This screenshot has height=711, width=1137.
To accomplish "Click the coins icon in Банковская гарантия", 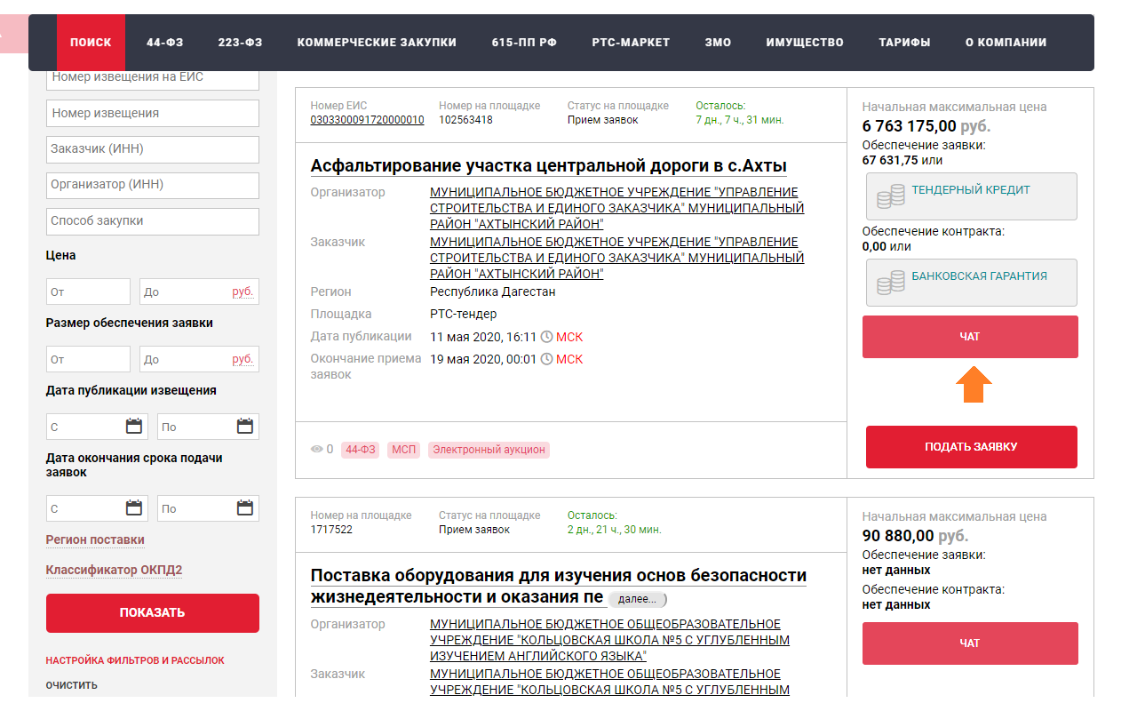I will (890, 283).
